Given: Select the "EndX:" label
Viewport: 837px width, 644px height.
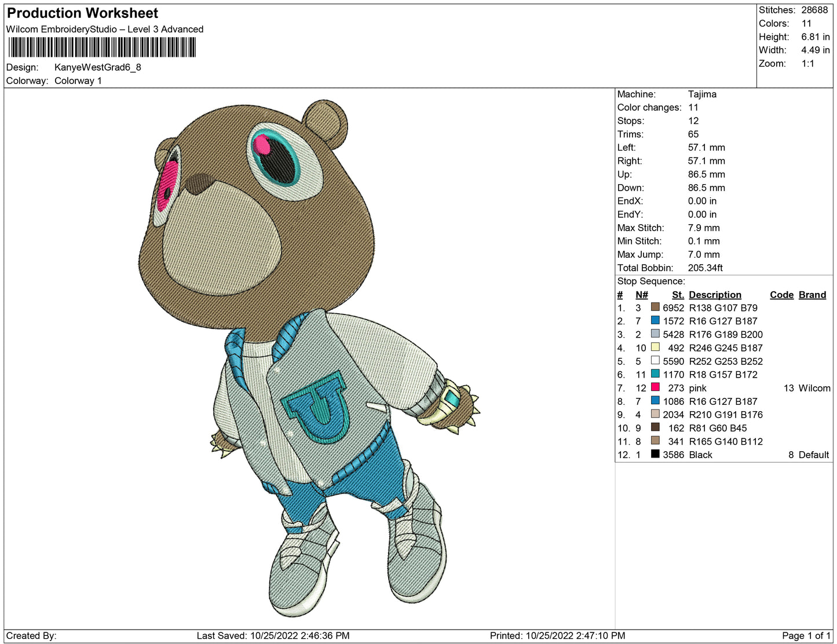Looking at the screenshot, I should point(630,201).
